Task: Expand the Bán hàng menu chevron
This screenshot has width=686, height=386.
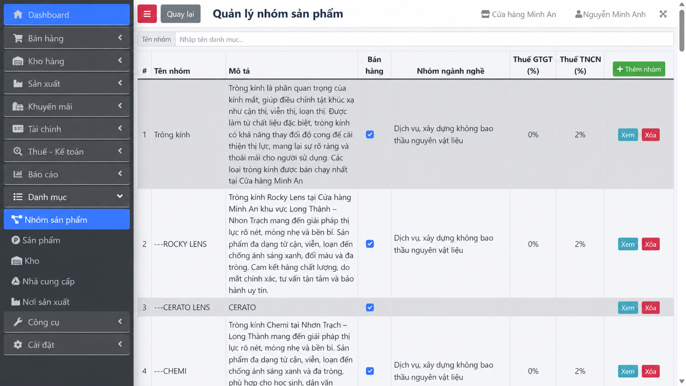Action: [120, 38]
